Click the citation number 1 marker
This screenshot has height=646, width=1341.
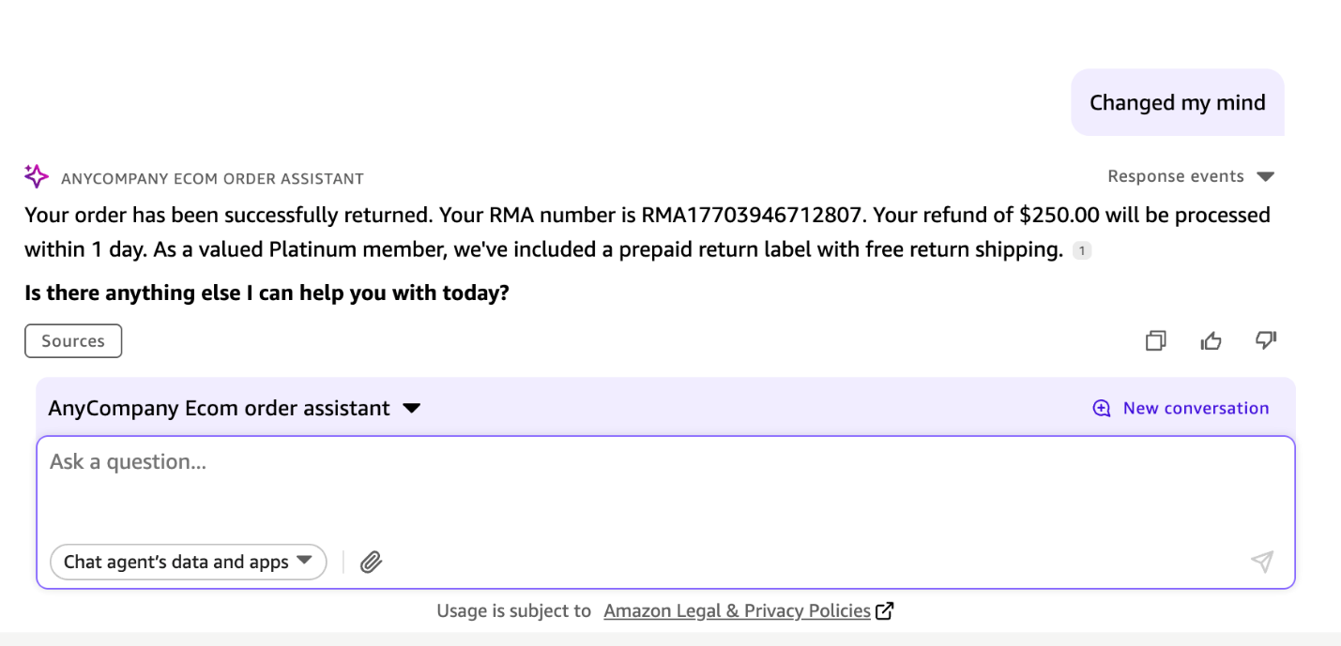1081,250
